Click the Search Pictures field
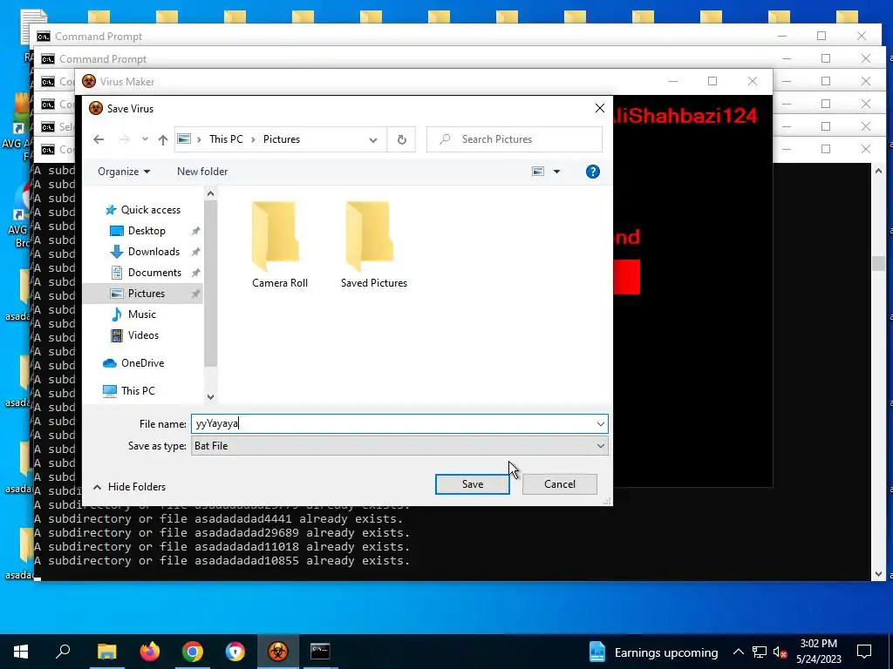This screenshot has height=669, width=893. 515,139
